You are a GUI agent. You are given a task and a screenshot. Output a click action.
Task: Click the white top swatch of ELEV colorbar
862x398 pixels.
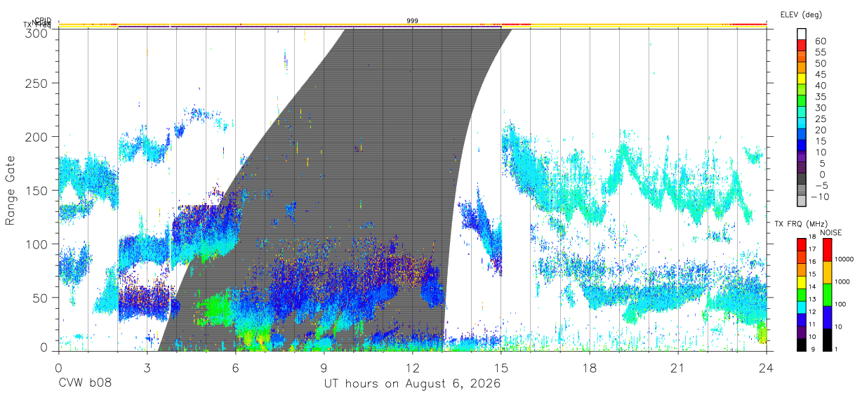pyautogui.click(x=801, y=34)
